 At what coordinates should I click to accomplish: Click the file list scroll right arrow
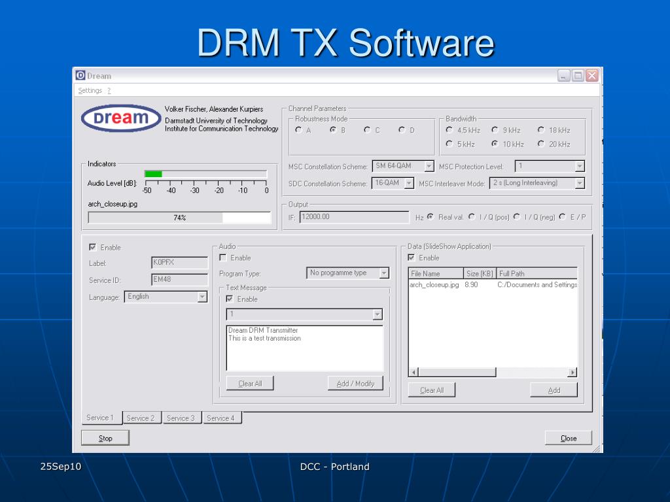(572, 372)
